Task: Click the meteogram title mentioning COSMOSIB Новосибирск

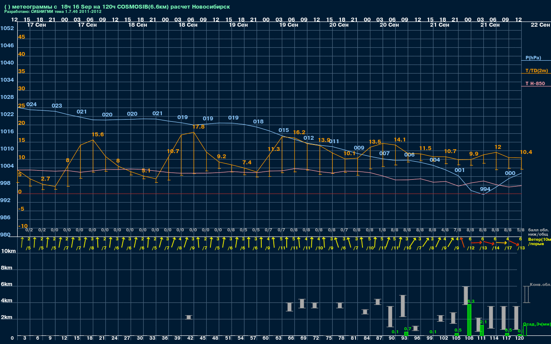Action: click(x=117, y=7)
